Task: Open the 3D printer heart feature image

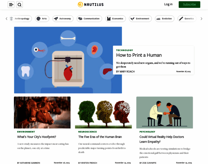Action: [68, 60]
